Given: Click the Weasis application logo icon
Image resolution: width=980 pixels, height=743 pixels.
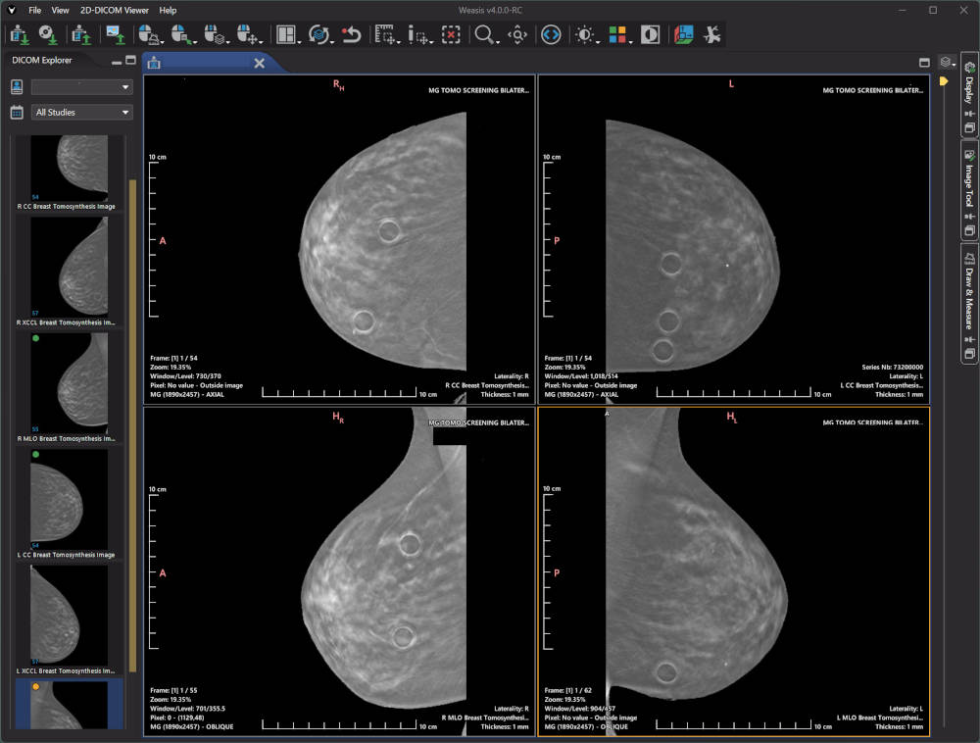Looking at the screenshot, I should (11, 10).
